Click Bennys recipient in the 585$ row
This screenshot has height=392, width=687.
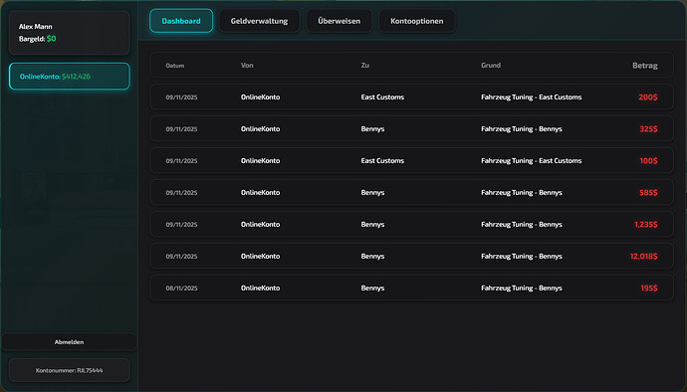coord(372,193)
